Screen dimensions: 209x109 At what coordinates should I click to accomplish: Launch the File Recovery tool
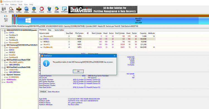tap(19, 10)
